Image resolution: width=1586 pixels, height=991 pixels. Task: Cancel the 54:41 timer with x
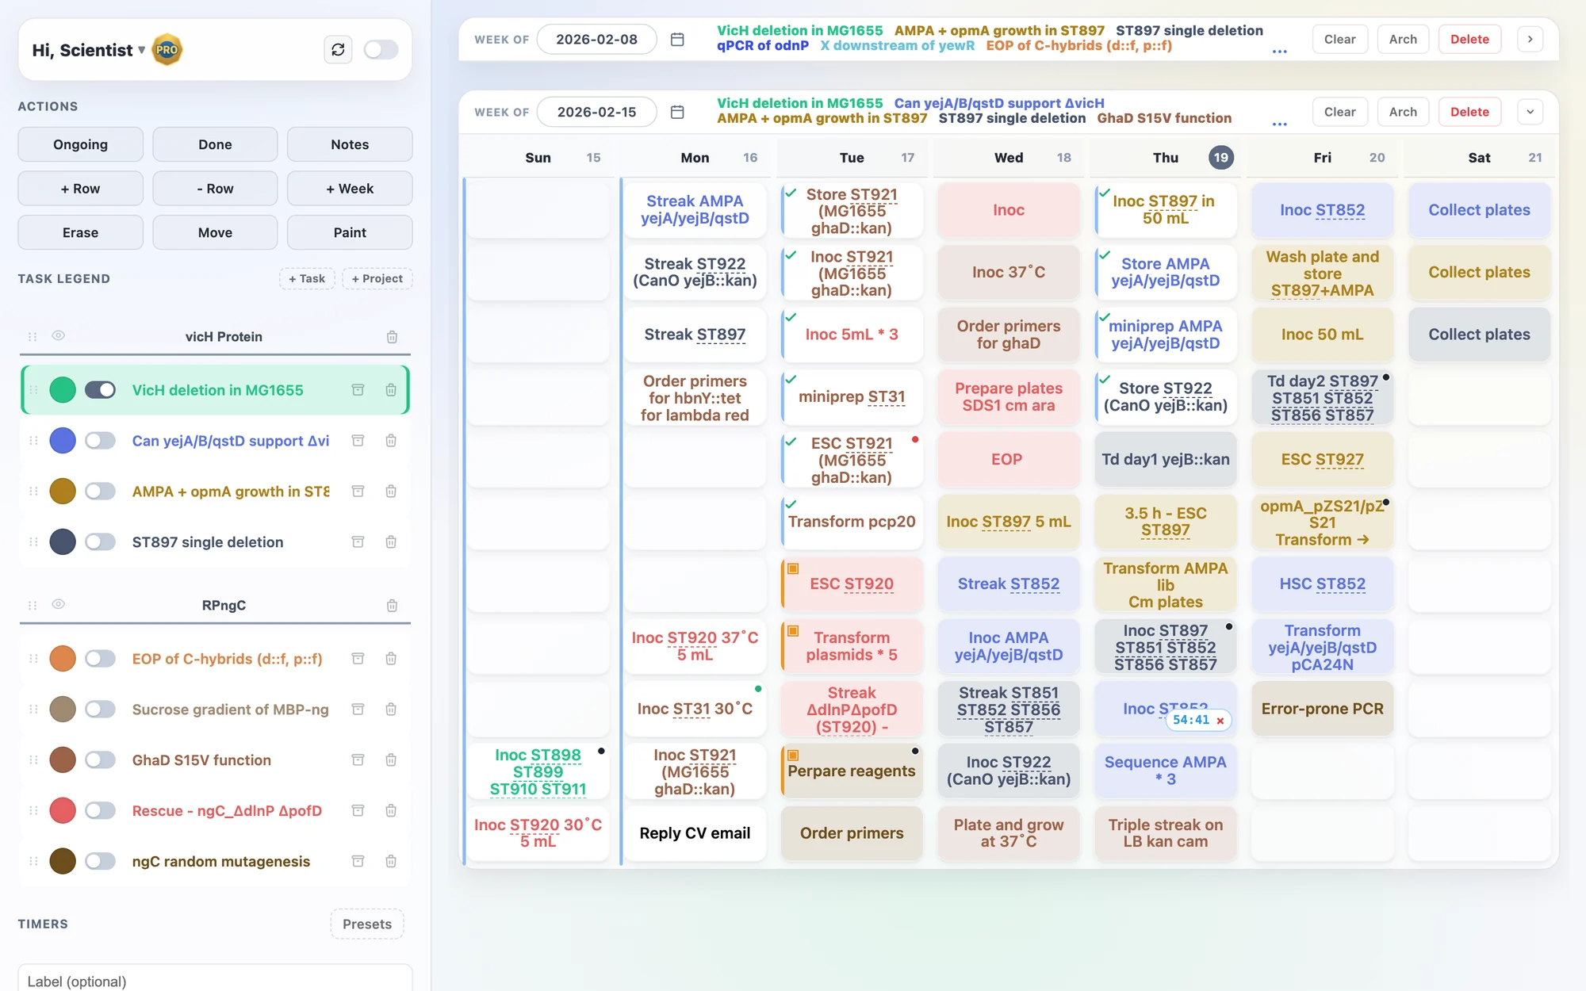pyautogui.click(x=1220, y=721)
